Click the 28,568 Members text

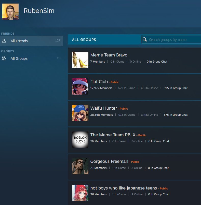coord(101,115)
